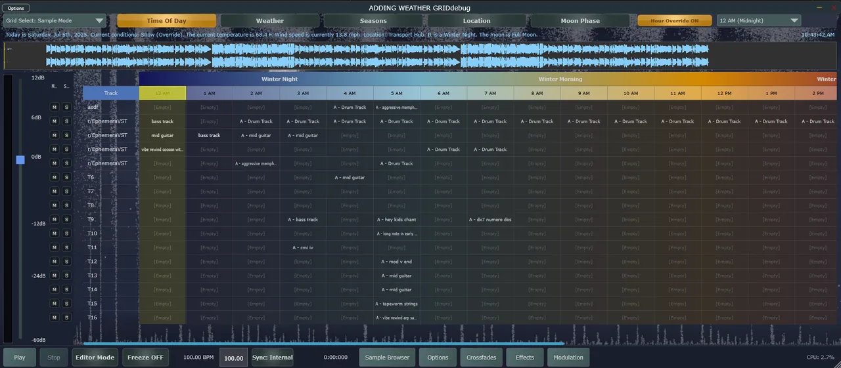Toggle the Freeze OFF button
The width and height of the screenshot is (841, 368).
pyautogui.click(x=145, y=358)
